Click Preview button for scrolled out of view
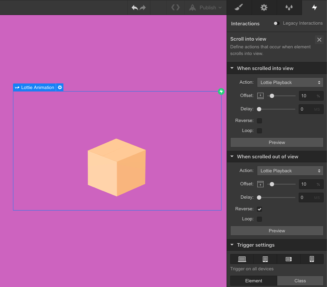The height and width of the screenshot is (287, 327). coord(277,231)
